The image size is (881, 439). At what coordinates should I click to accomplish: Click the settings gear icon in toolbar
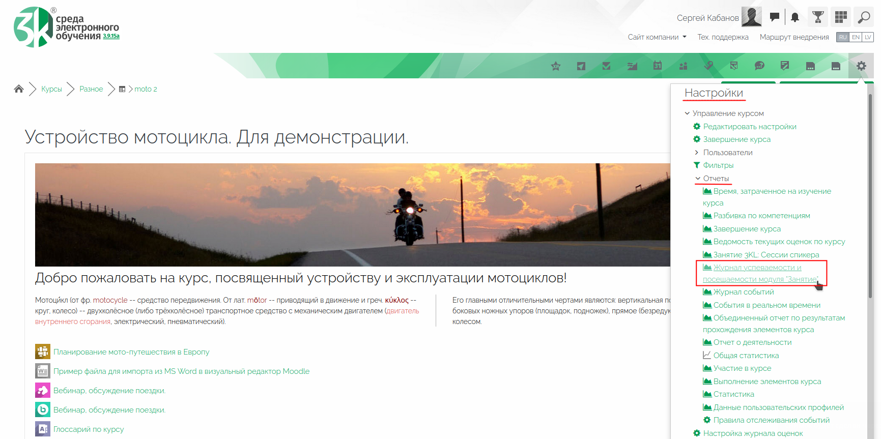pyautogui.click(x=861, y=66)
